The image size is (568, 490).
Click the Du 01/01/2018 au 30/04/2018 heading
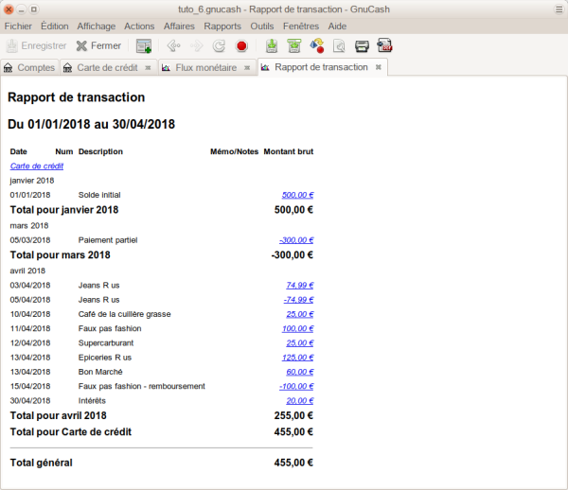pos(91,124)
